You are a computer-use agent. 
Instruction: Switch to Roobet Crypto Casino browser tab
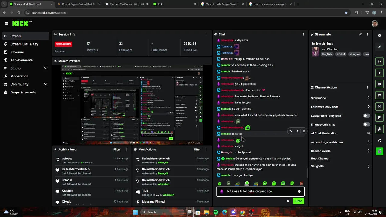79,4
